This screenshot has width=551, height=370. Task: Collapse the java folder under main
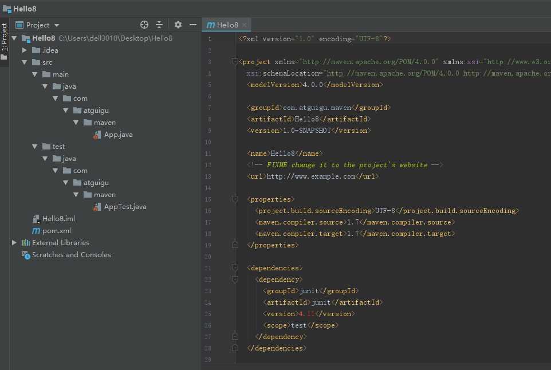pos(45,86)
